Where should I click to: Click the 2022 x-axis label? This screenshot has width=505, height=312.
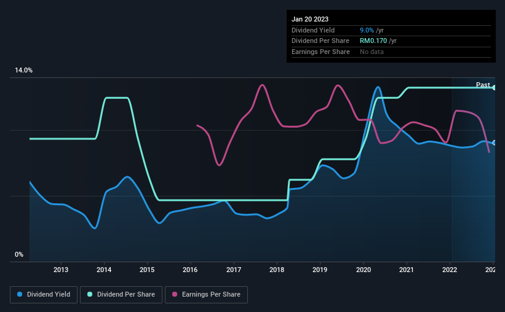tap(450, 270)
